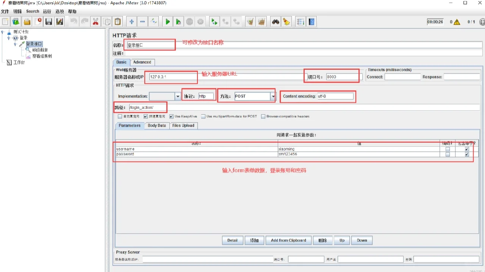The image size is (485, 272).
Task: Toggle the encode checkbox in password row
Action: coord(448,154)
